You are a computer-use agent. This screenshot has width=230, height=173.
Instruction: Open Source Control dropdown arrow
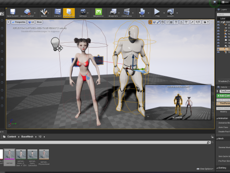click(35, 13)
